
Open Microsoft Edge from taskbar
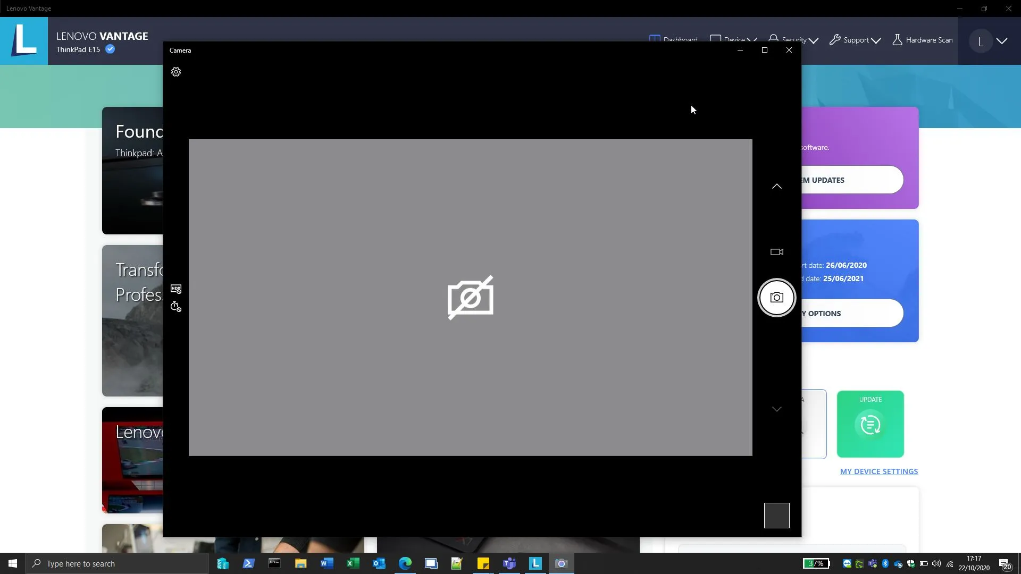[405, 563]
